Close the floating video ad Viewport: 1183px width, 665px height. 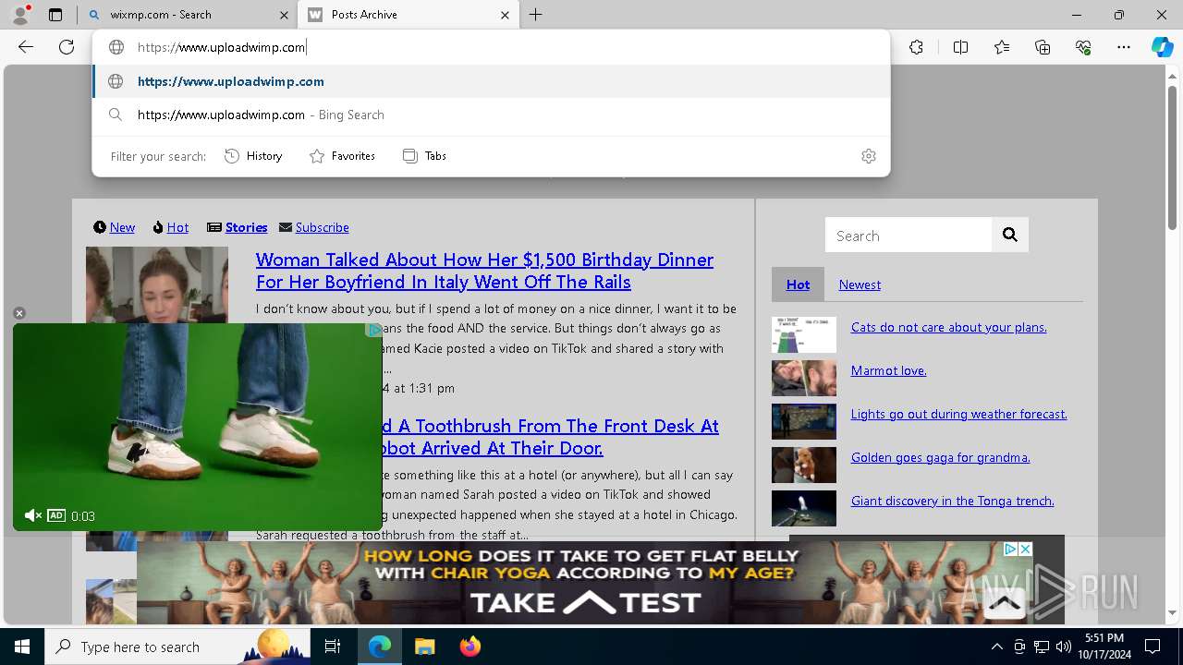click(x=19, y=313)
